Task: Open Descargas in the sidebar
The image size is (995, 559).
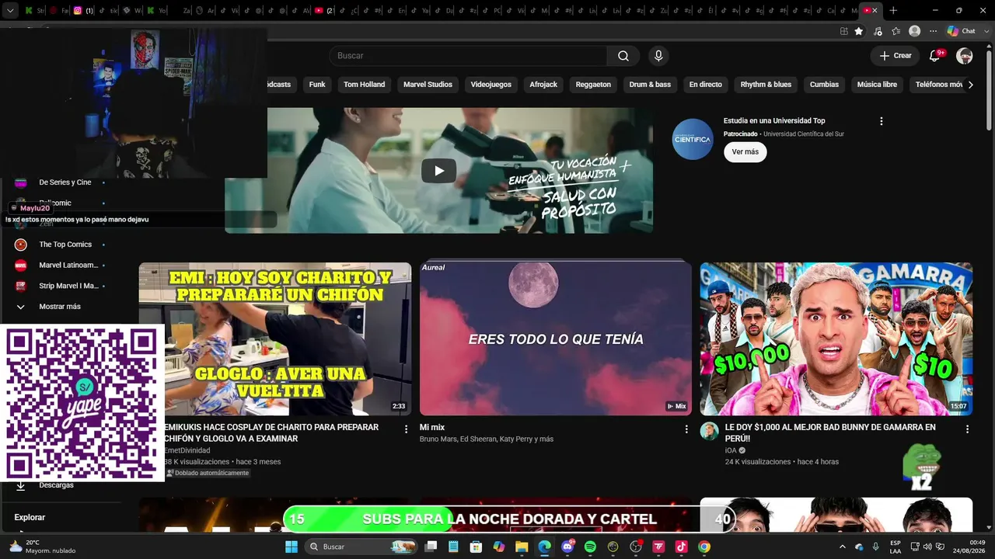Action: click(56, 485)
